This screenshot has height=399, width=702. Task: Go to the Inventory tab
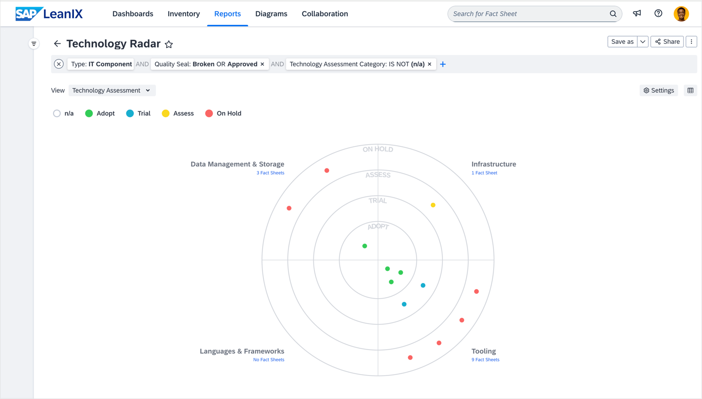click(x=184, y=14)
